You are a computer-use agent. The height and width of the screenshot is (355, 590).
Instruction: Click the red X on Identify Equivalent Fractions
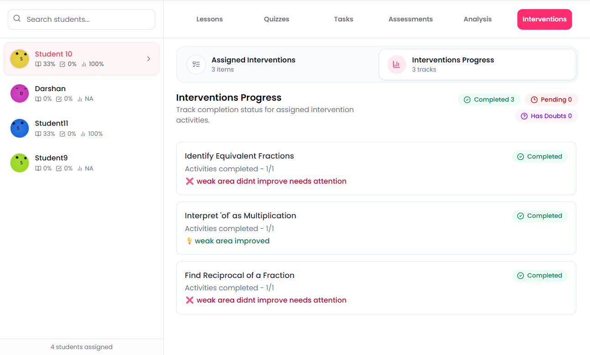pyautogui.click(x=190, y=181)
